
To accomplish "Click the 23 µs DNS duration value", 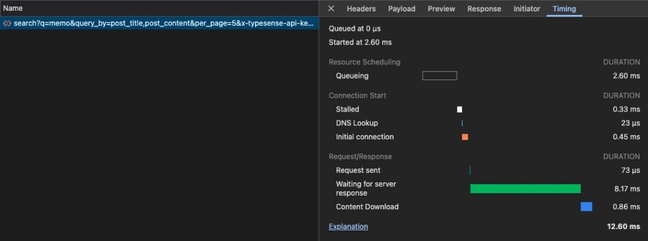I will 630,123.
